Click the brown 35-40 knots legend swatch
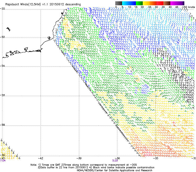Image resolution: width=196 pixels, height=172 pixels. click(167, 3)
